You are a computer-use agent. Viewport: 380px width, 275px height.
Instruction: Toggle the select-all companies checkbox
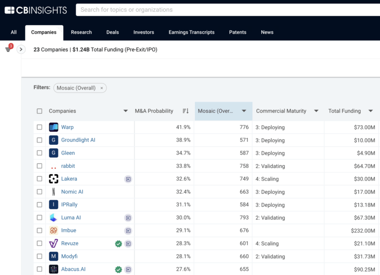(x=40, y=111)
